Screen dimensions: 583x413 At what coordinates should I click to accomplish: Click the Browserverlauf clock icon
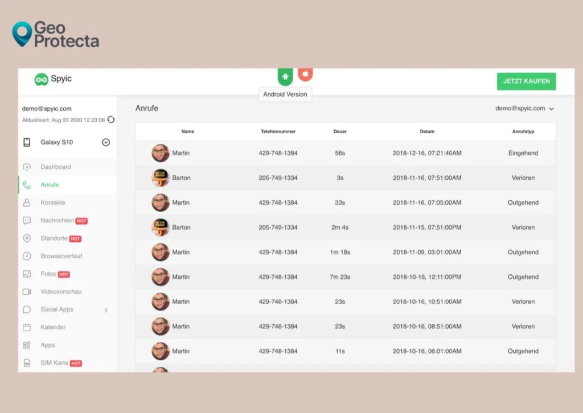pyautogui.click(x=27, y=256)
